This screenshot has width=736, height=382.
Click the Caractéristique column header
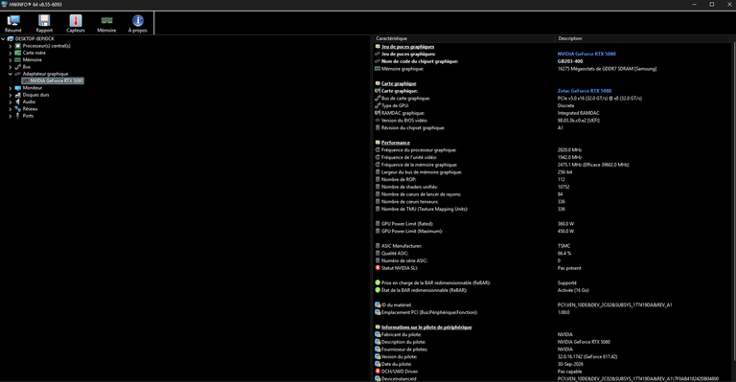click(464, 38)
